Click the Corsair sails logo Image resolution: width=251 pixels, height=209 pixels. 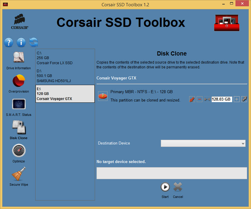point(19,21)
